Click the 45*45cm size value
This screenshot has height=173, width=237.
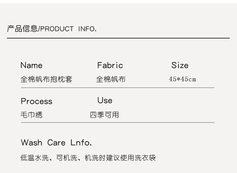[182, 79]
